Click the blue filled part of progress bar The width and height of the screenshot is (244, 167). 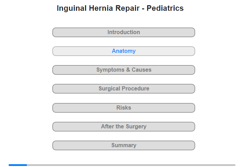18,165
